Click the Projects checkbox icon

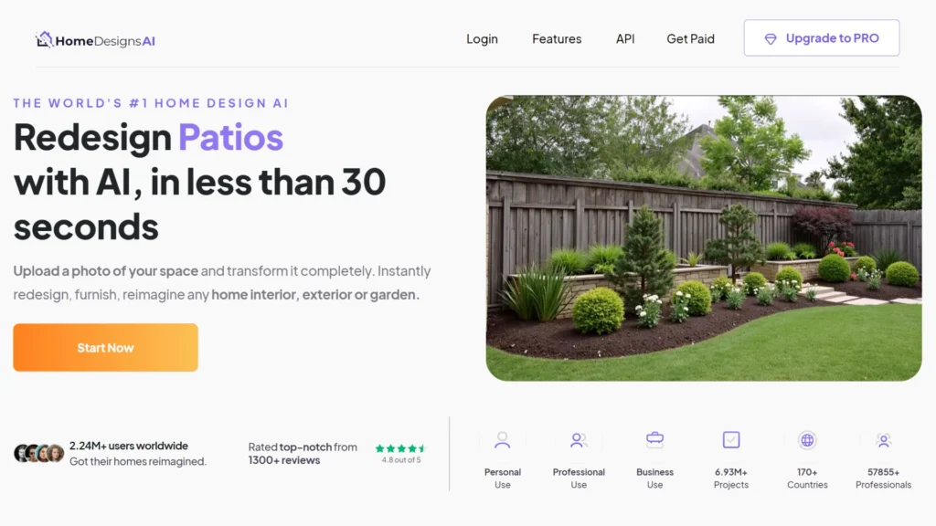[x=731, y=440]
